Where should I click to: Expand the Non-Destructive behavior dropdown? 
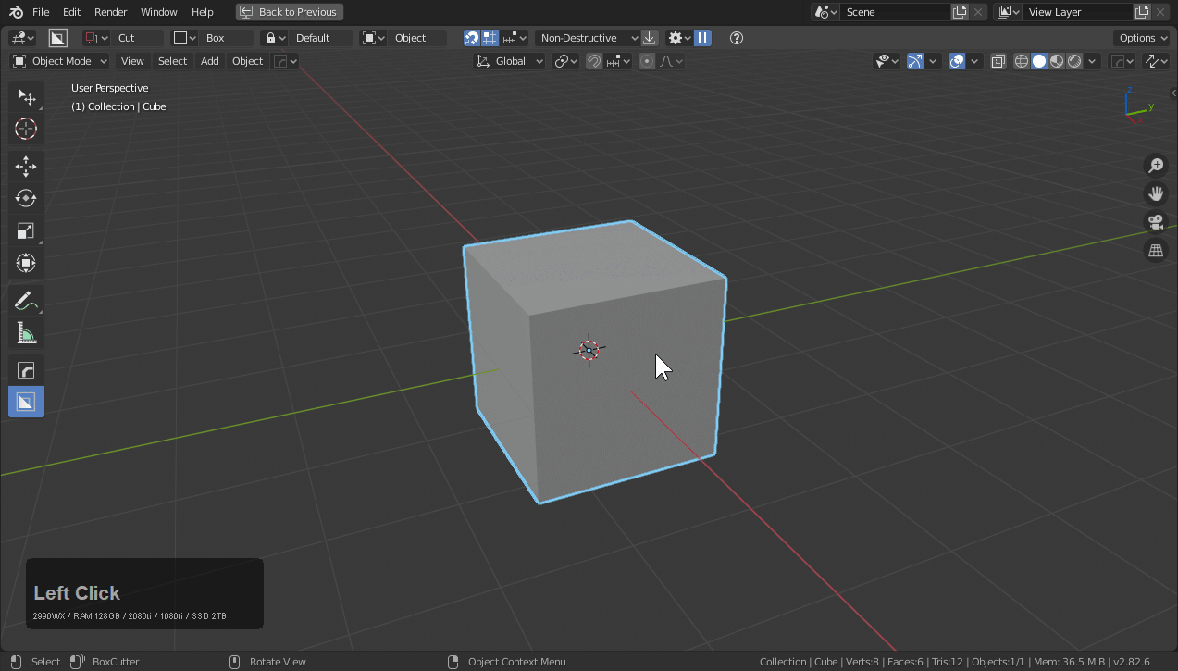[x=589, y=38]
